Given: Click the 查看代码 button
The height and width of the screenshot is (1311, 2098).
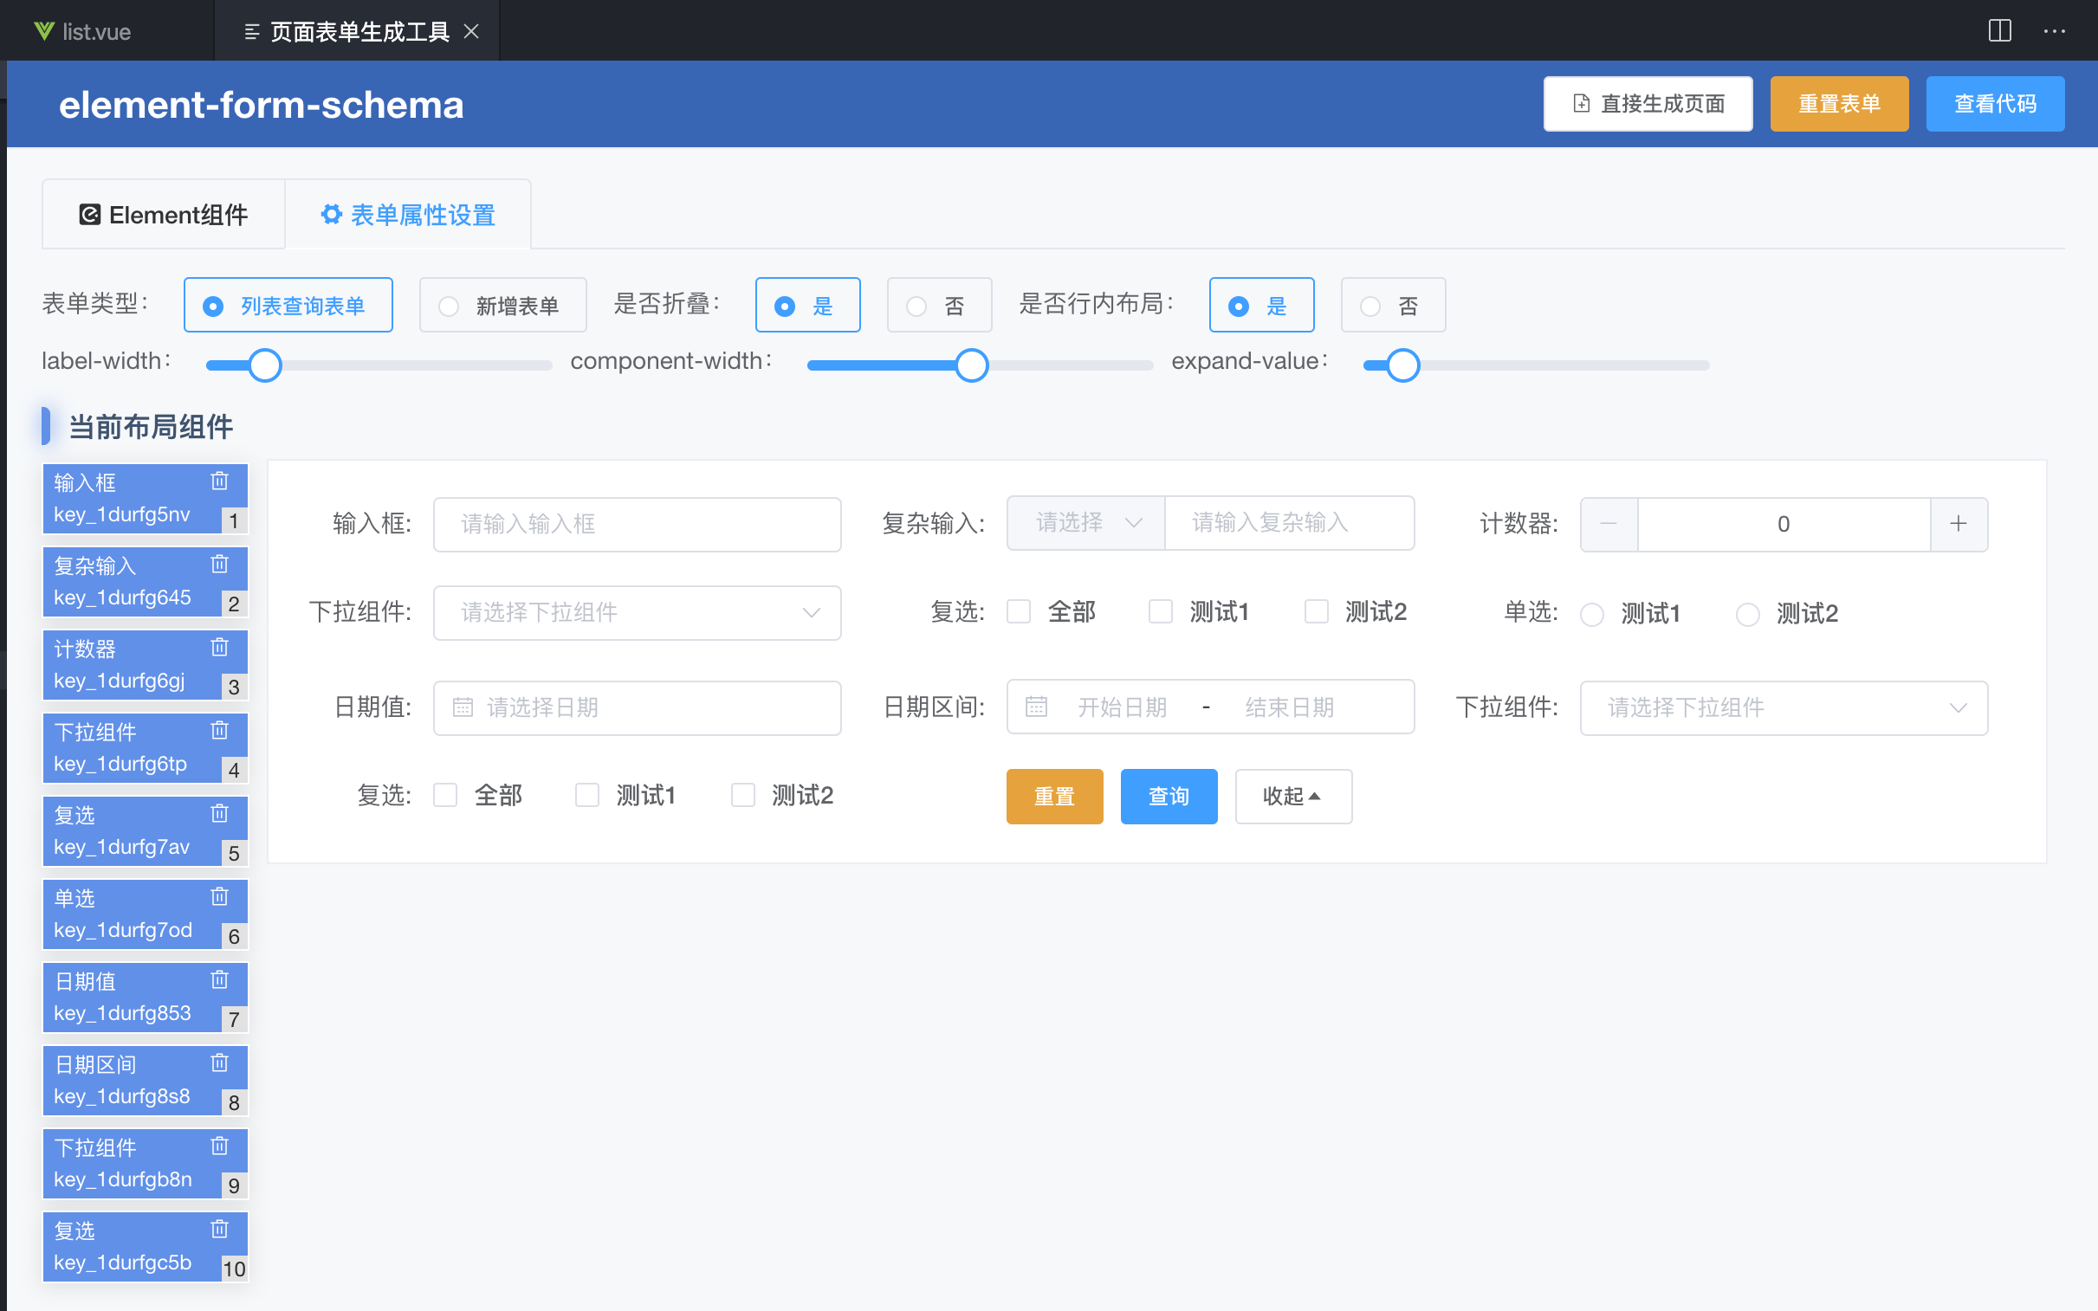Looking at the screenshot, I should (x=1994, y=104).
